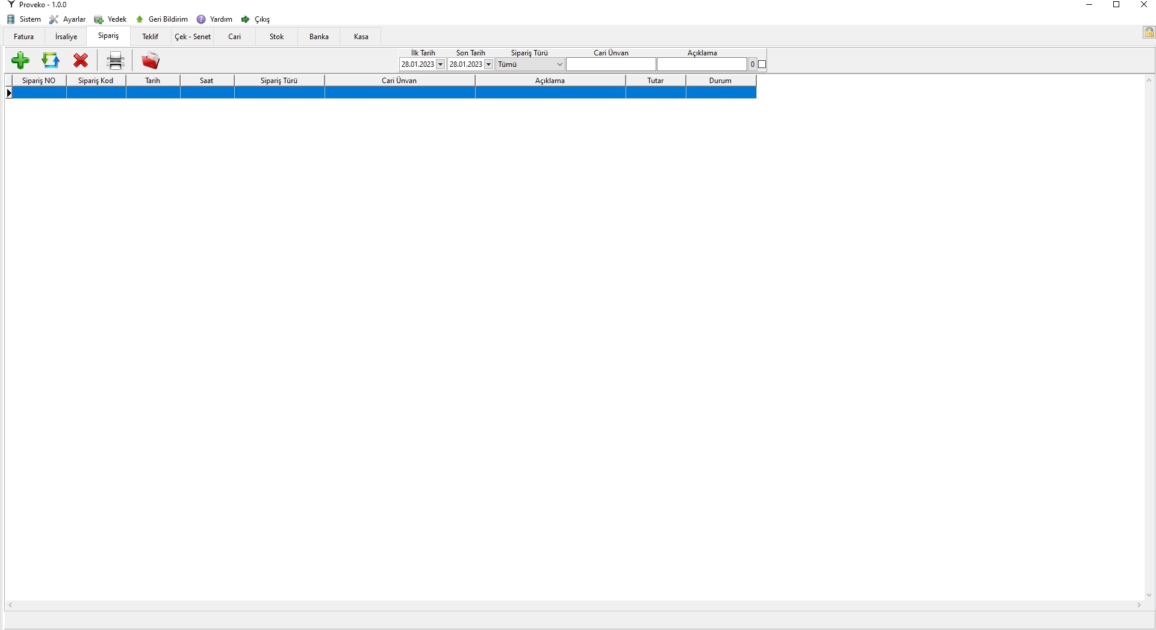
Task: Toggle the checkbox next to the 0 counter
Action: coord(762,64)
